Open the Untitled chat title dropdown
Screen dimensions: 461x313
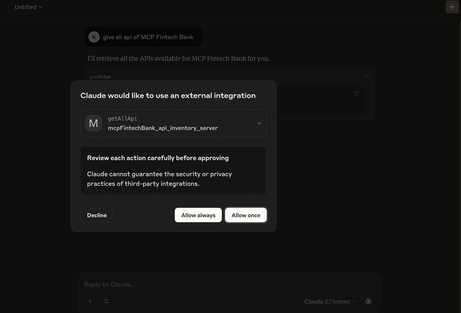click(28, 7)
